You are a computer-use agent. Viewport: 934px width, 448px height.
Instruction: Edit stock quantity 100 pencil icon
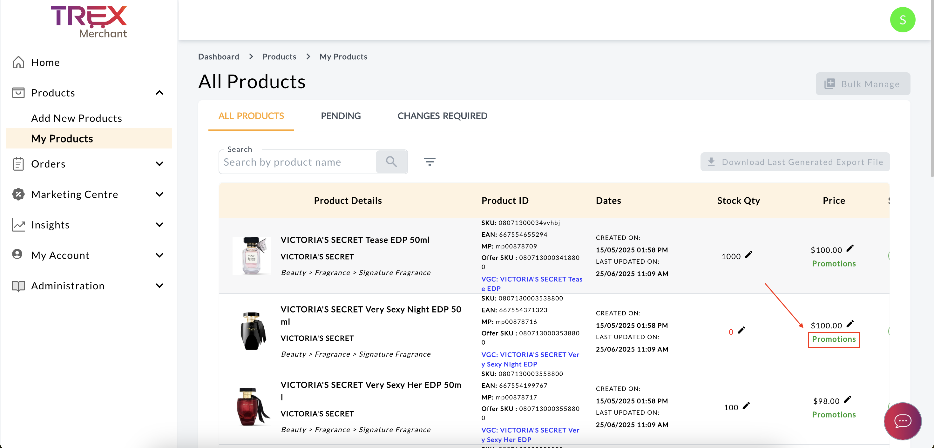coord(746,406)
